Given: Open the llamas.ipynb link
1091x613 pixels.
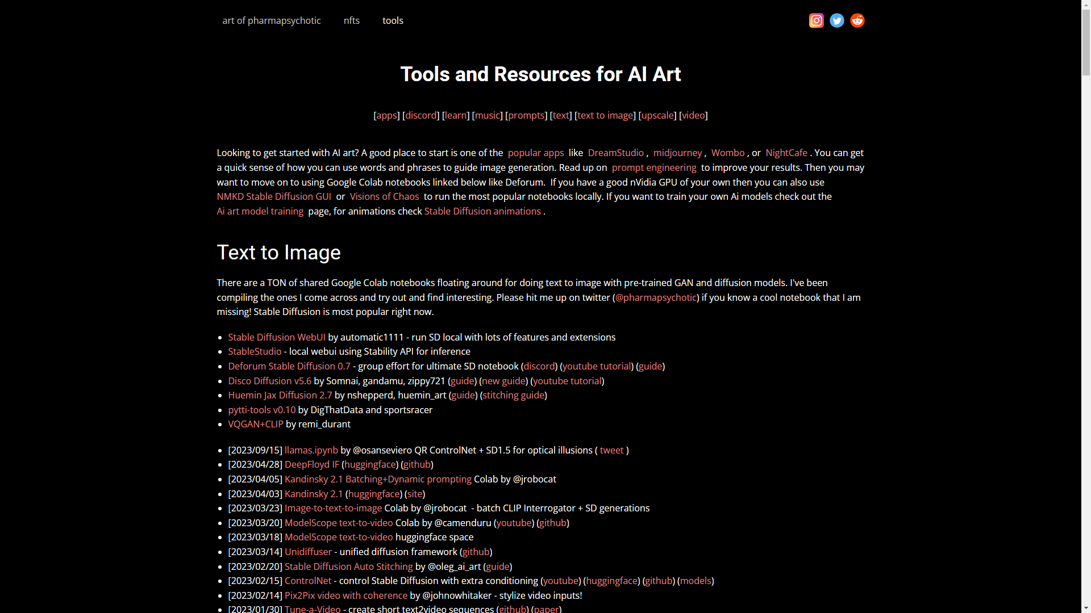Looking at the screenshot, I should 311,450.
